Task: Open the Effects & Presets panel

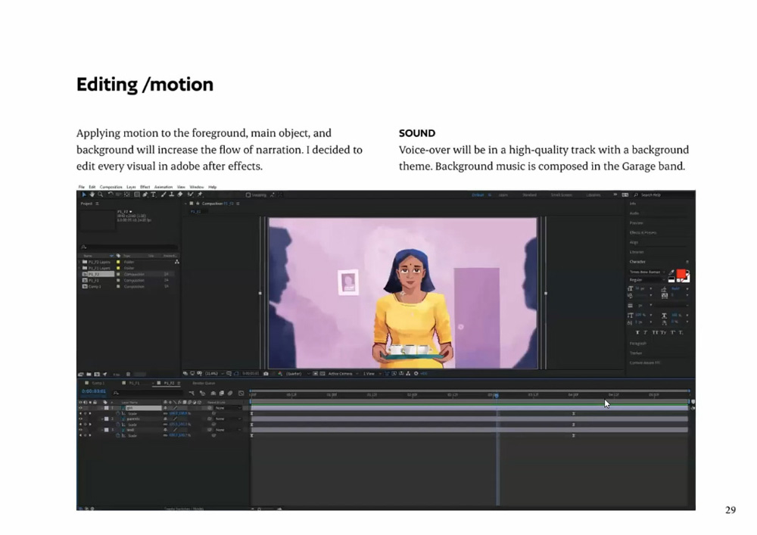Action: (643, 232)
